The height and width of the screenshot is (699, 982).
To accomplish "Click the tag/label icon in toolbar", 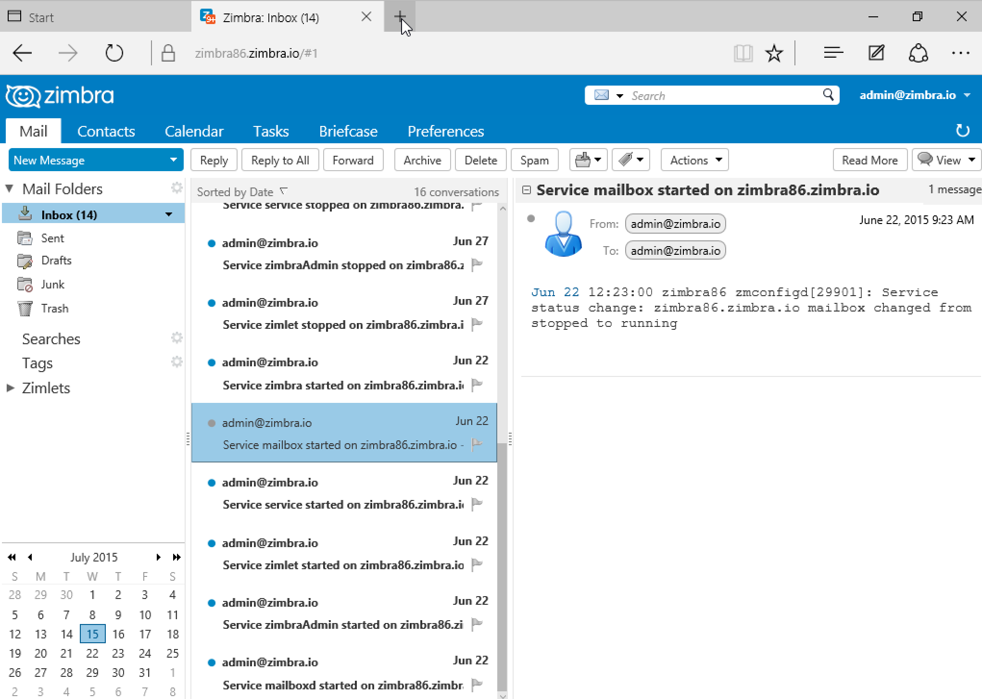I will (x=632, y=161).
